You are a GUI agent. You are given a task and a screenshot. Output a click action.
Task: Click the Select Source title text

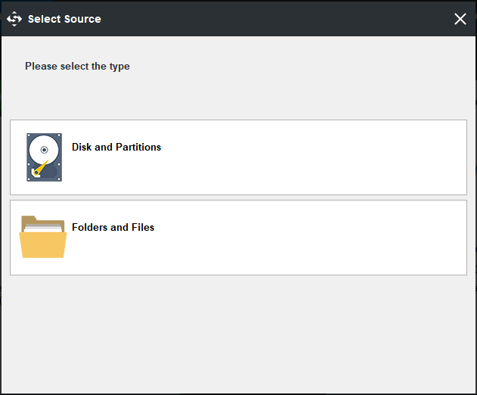pos(64,19)
